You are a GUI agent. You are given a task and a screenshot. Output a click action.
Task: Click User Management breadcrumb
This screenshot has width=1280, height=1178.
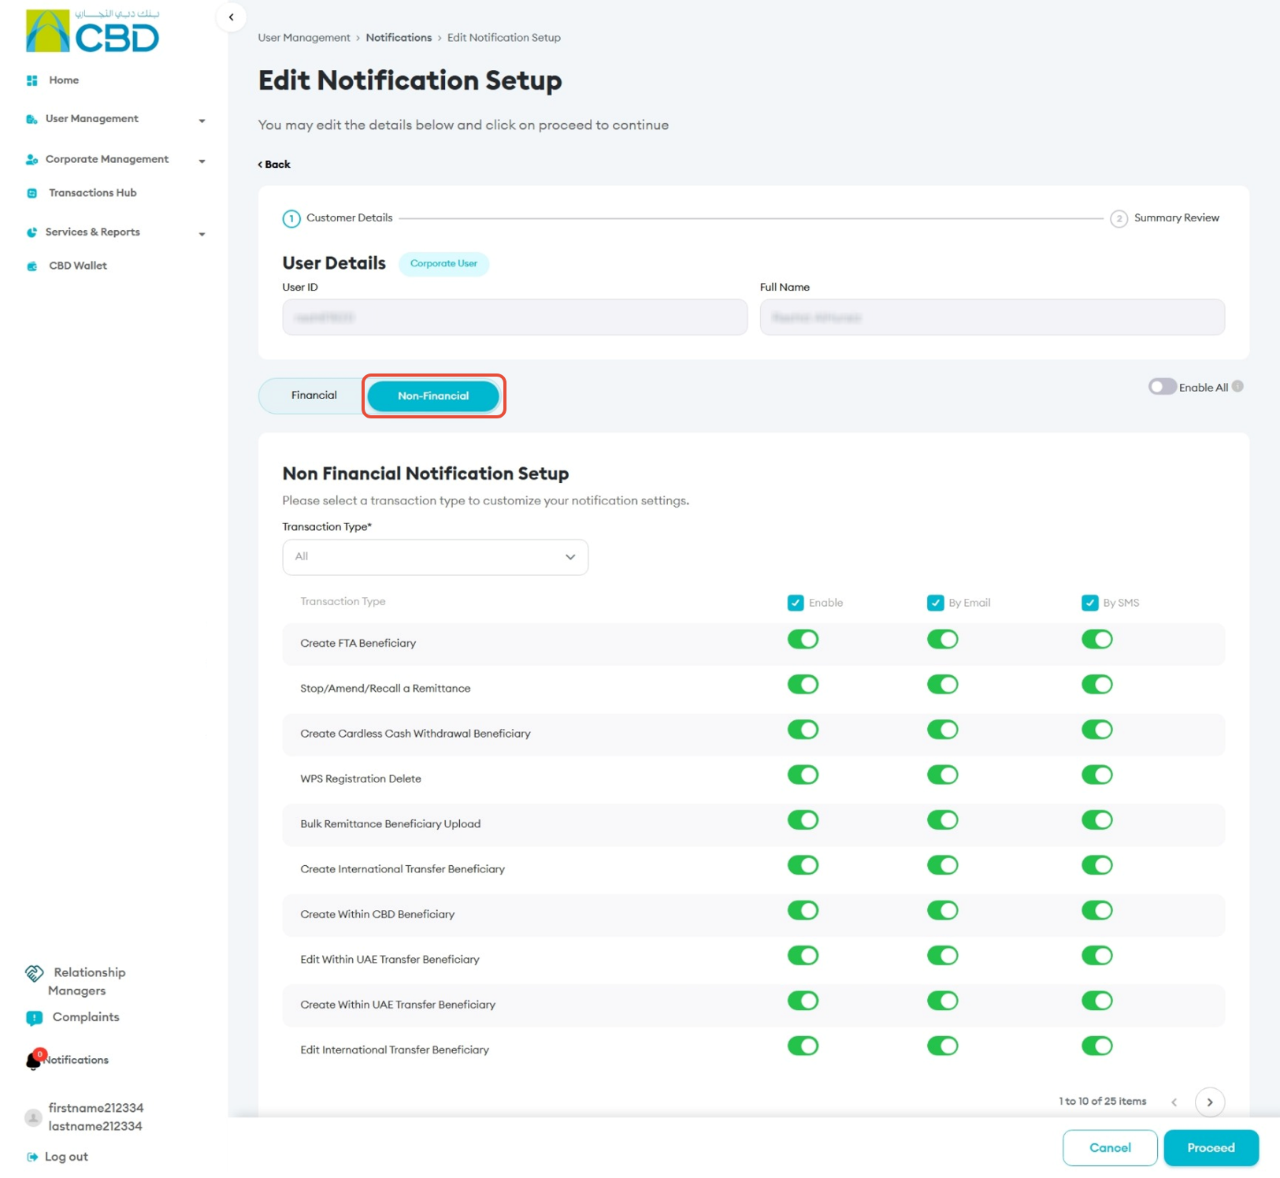coord(304,38)
